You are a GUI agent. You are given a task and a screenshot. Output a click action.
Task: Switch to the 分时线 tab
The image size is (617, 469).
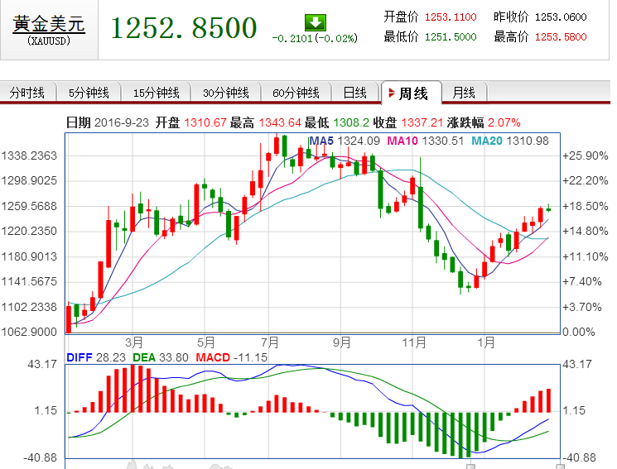point(27,93)
